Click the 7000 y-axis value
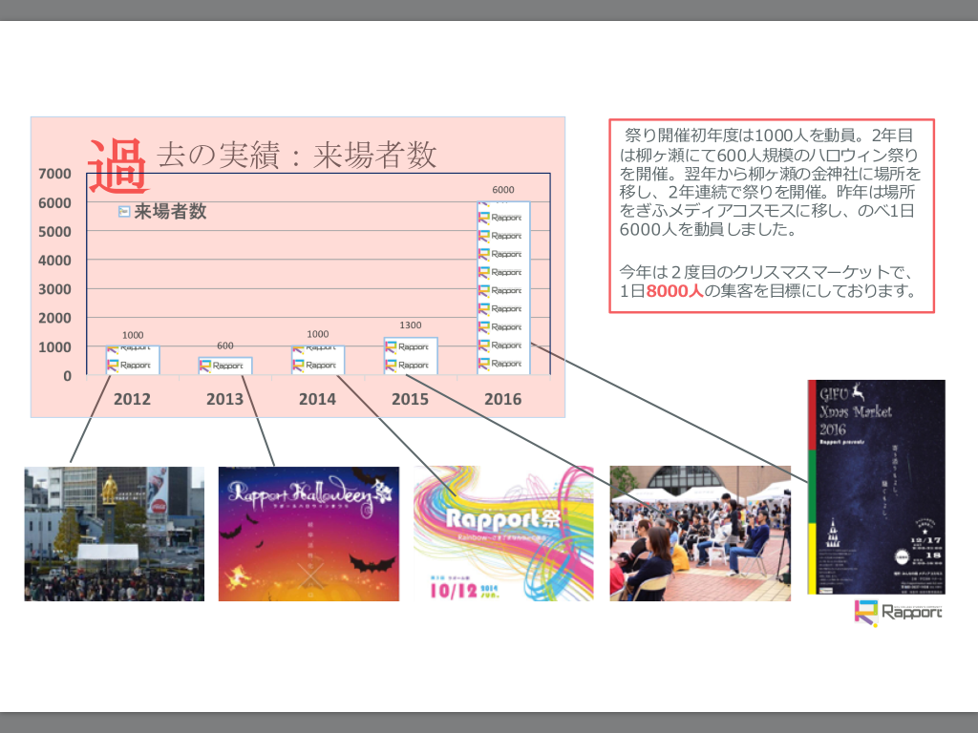 pyautogui.click(x=54, y=174)
